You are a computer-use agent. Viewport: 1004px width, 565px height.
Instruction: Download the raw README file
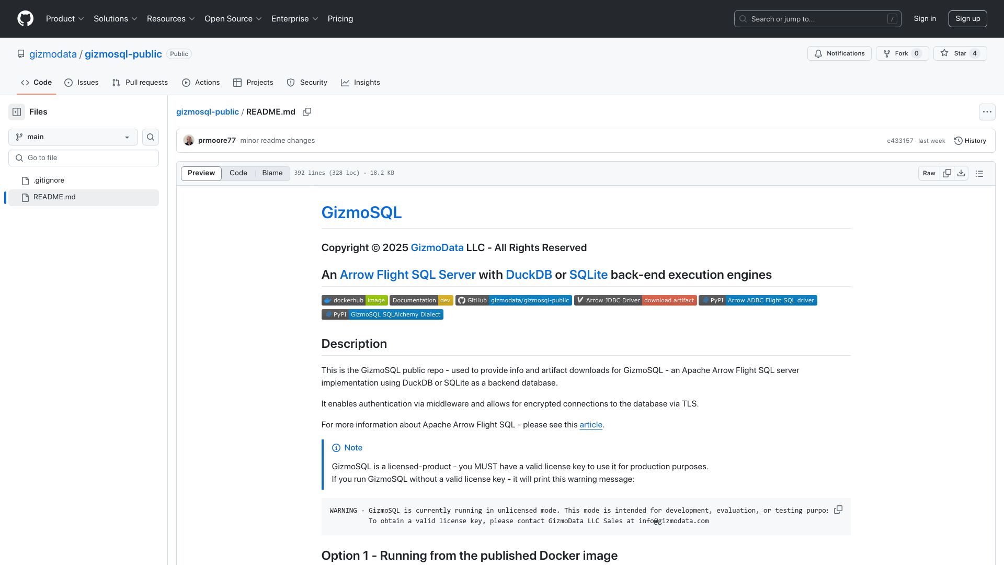click(961, 173)
